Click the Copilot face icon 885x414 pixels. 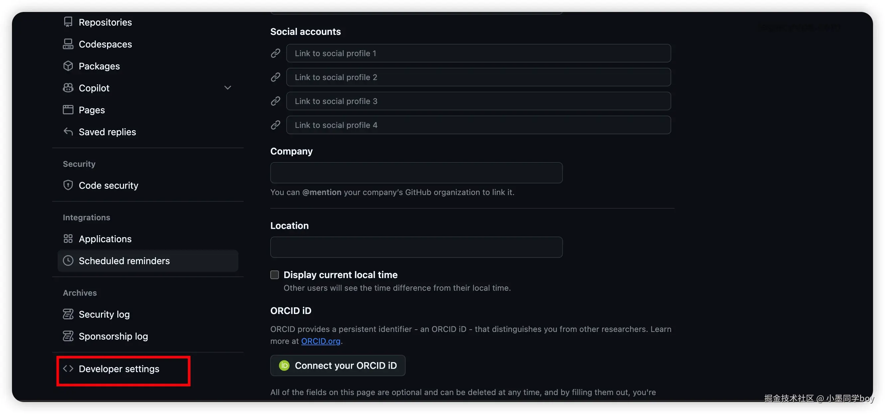click(x=68, y=88)
